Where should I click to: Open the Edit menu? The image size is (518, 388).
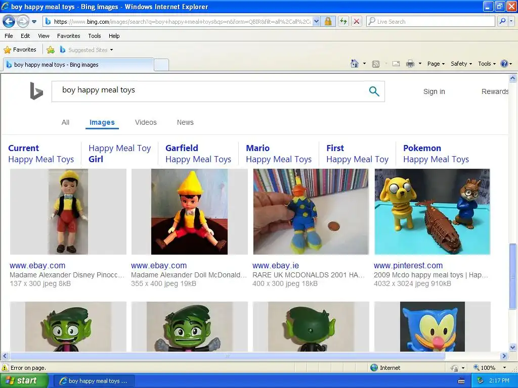pos(25,36)
